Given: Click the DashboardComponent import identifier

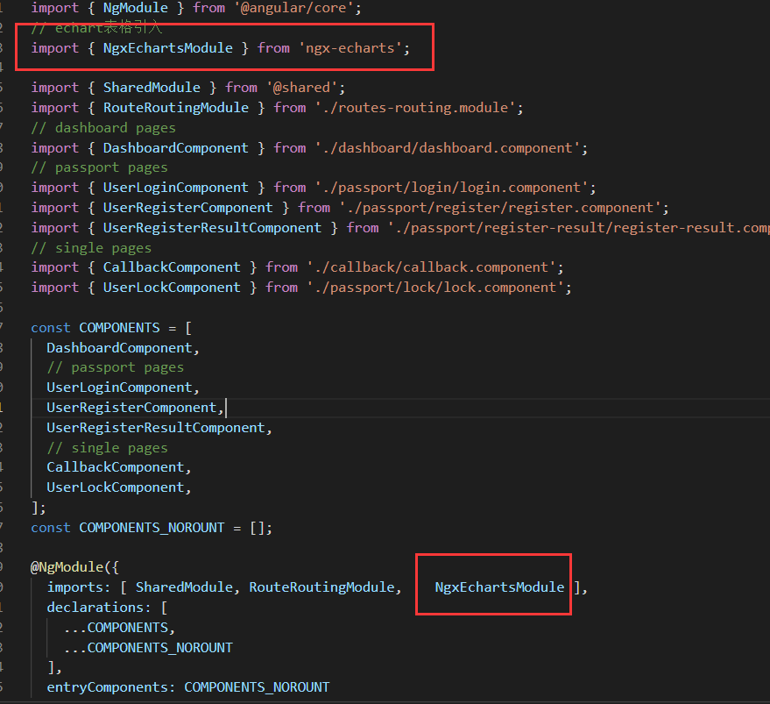Looking at the screenshot, I should 174,147.
